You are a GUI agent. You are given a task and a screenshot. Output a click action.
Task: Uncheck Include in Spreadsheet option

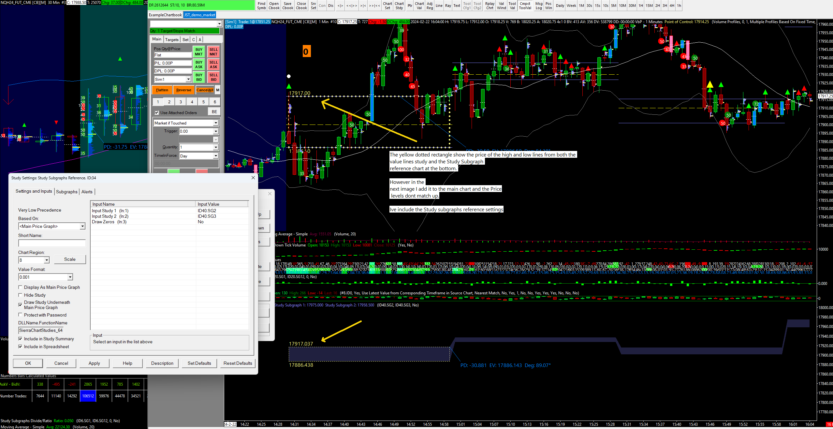click(x=21, y=347)
